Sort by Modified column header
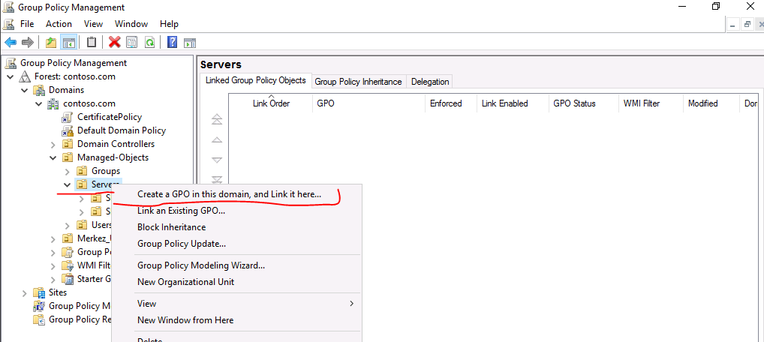The width and height of the screenshot is (764, 342). click(711, 103)
